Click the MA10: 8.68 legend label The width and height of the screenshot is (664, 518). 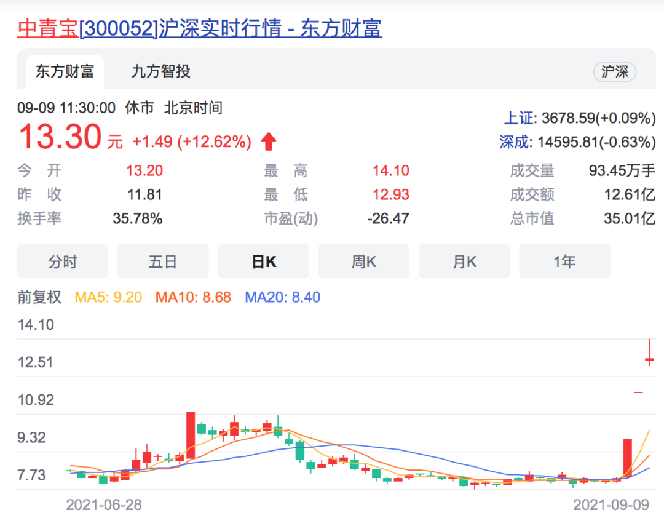pyautogui.click(x=193, y=298)
